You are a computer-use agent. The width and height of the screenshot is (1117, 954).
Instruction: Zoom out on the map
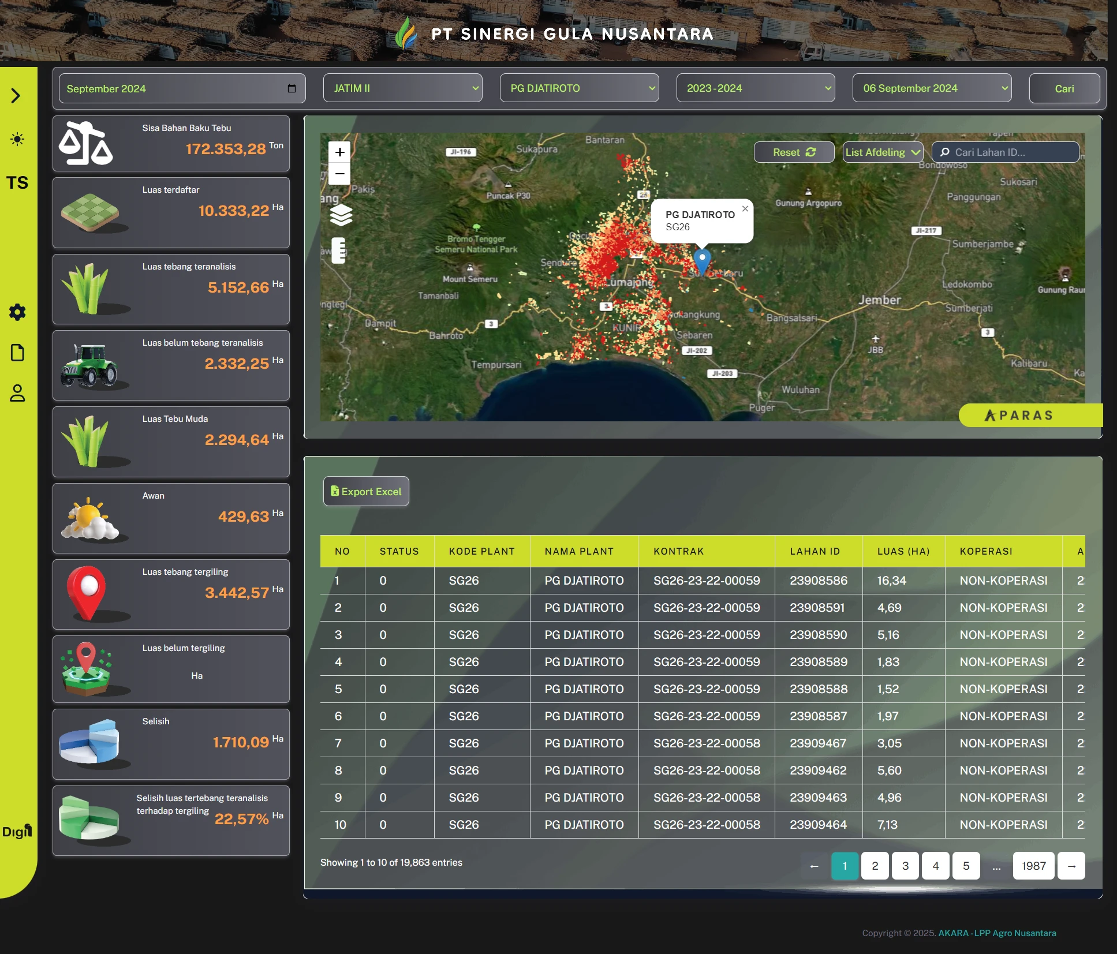point(339,174)
